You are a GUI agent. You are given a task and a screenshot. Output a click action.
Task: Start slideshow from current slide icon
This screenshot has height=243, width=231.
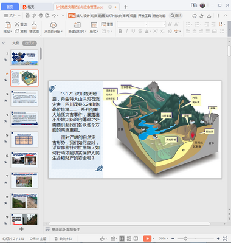pos(53,25)
